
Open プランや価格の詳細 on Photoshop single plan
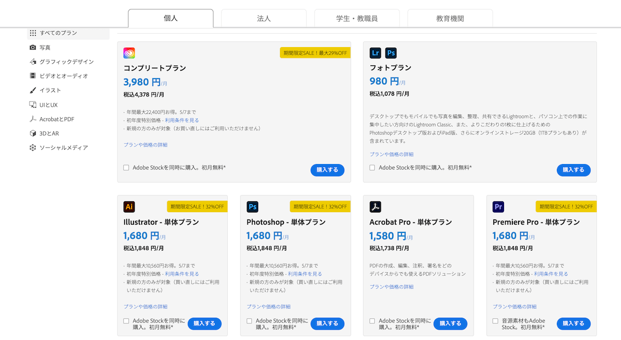coord(269,307)
